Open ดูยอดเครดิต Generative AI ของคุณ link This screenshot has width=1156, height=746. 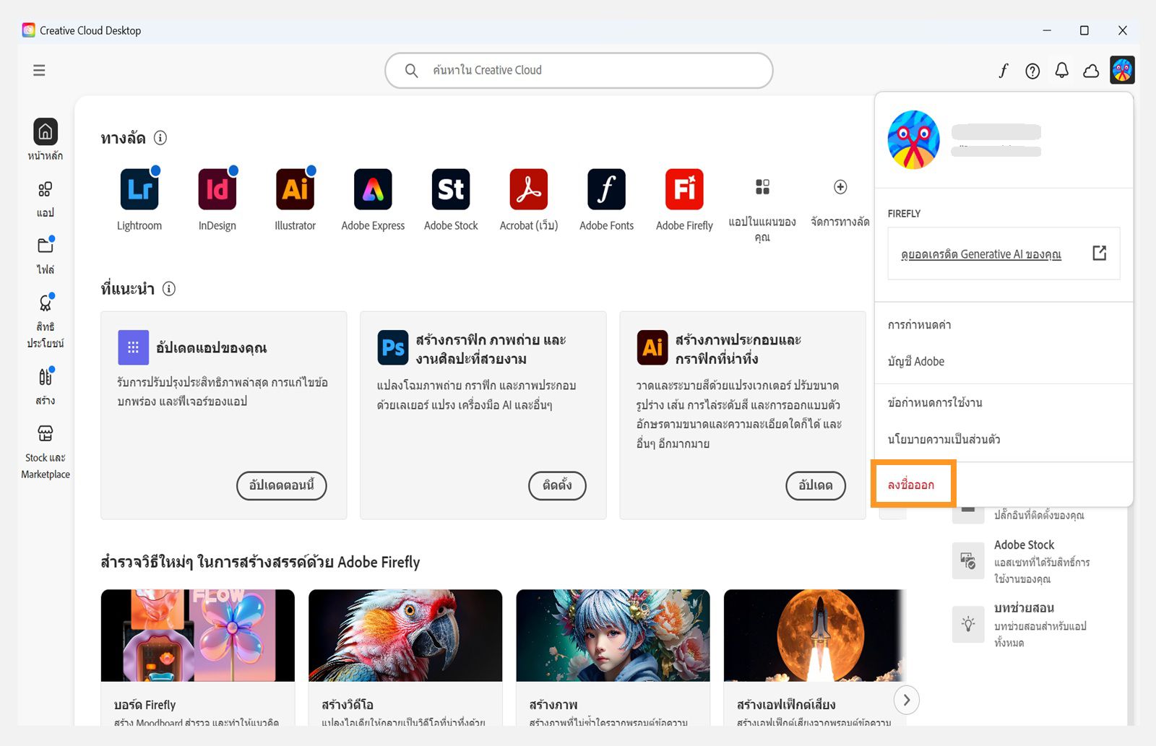(x=981, y=254)
